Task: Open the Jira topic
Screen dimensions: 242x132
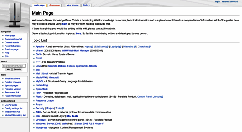Action: coord(37,70)
